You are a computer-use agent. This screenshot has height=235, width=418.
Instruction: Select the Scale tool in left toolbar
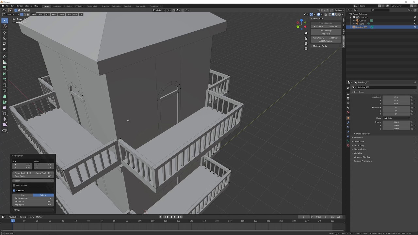coord(5,44)
